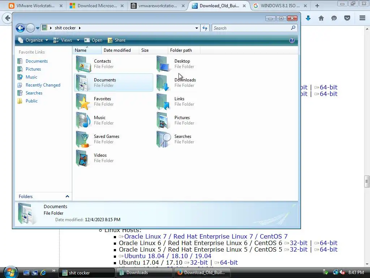370x278 pixels.
Task: Sort by Name column header
Action: coord(87,50)
